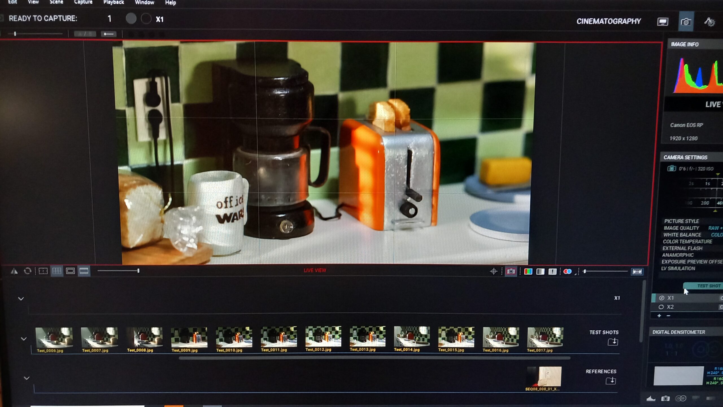Toggle the aspect ratio mask icon
Viewport: 723px width, 407px height.
[x=84, y=271]
